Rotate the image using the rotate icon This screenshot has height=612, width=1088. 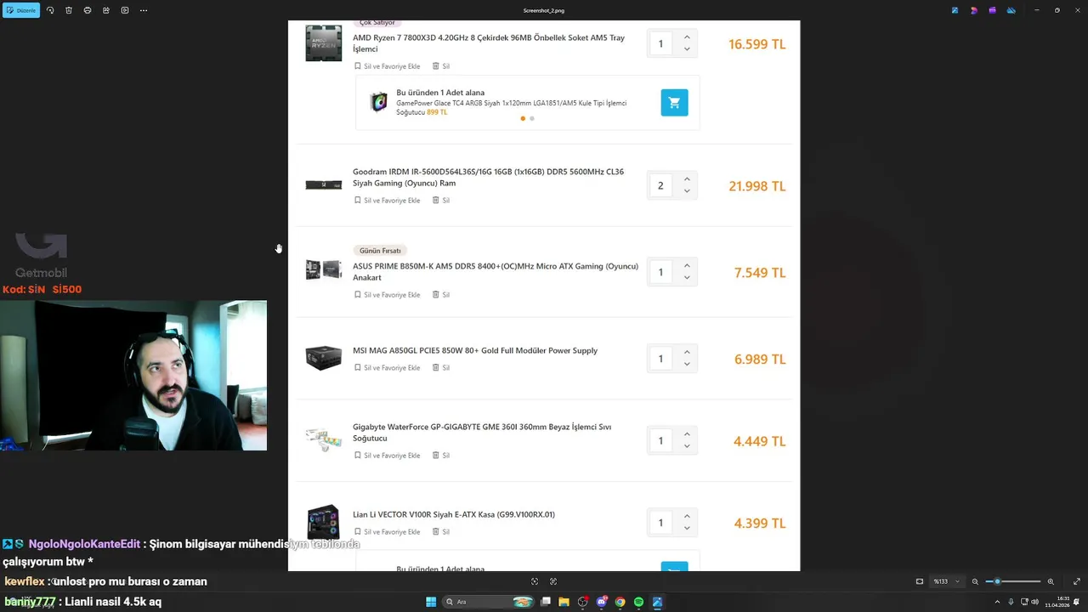pyautogui.click(x=50, y=10)
